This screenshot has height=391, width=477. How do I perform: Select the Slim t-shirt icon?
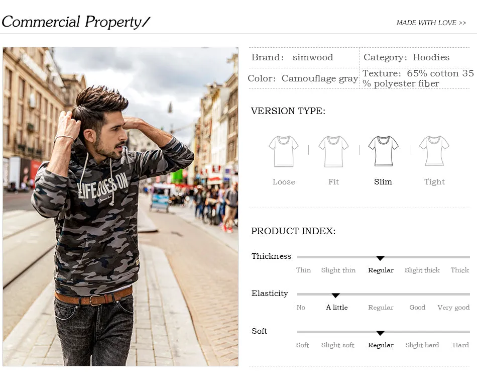point(383,151)
